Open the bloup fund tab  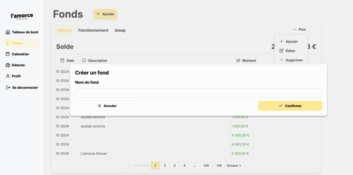pyautogui.click(x=120, y=30)
